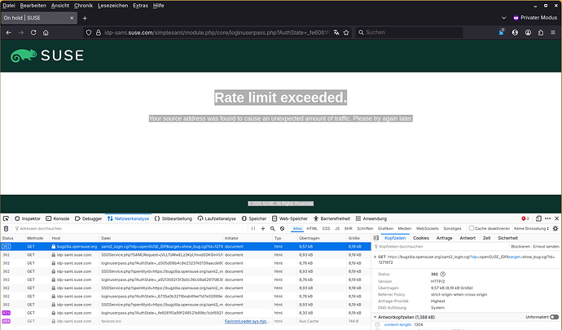Viewport: 562px width, 330px height.
Task: Open Firefox hamburger application menu
Action: 553,33
